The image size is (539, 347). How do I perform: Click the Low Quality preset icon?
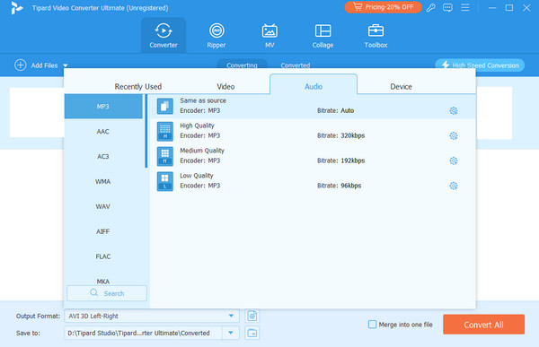pyautogui.click(x=165, y=181)
